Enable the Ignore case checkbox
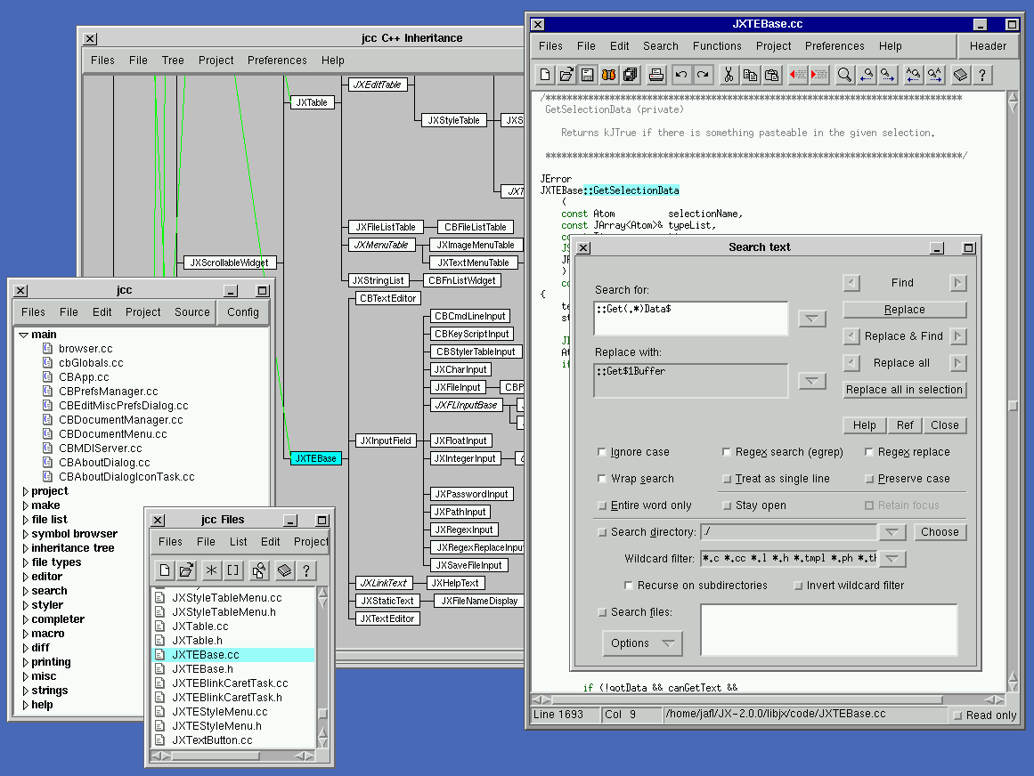The width and height of the screenshot is (1034, 776). tap(601, 452)
